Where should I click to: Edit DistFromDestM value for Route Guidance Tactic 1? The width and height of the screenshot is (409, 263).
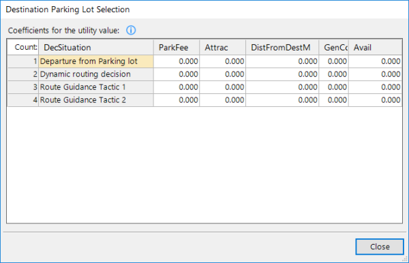tap(282, 87)
